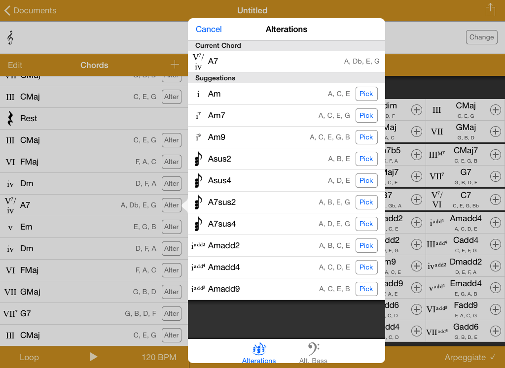Switch to the Alt. Bass tab
505x368 pixels.
pos(313,354)
